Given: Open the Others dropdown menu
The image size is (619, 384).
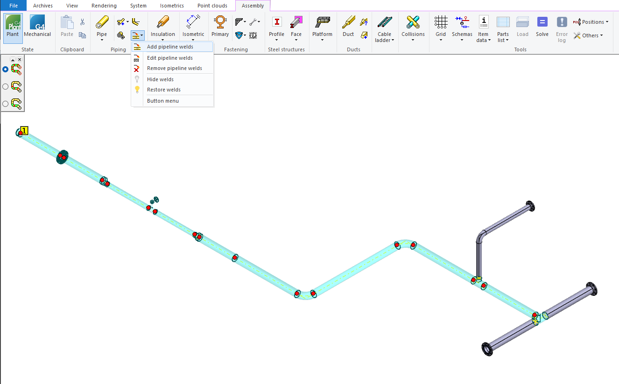Looking at the screenshot, I should [x=588, y=35].
